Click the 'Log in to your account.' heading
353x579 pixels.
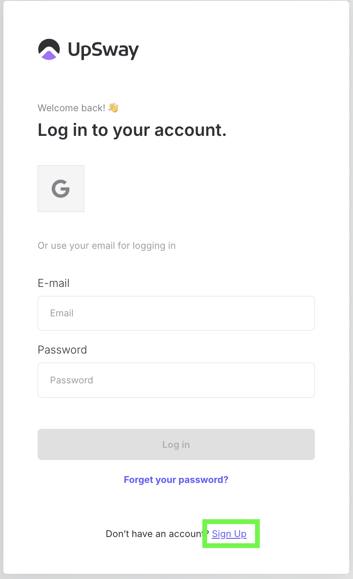click(132, 130)
